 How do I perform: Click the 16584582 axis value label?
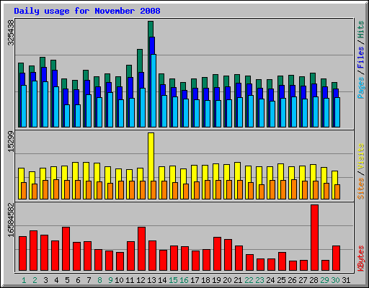(11, 220)
